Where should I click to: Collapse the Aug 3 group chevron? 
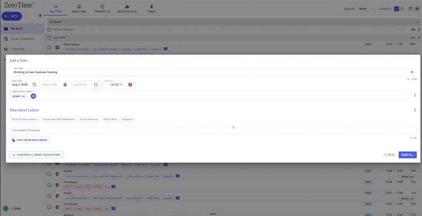pyautogui.click(x=419, y=38)
